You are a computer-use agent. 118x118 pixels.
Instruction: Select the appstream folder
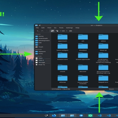coord(63,38)
